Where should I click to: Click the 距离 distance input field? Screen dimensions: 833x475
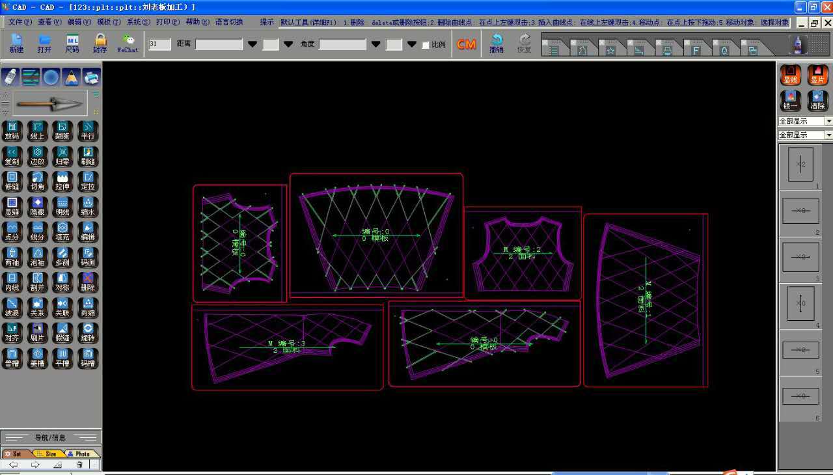click(219, 44)
